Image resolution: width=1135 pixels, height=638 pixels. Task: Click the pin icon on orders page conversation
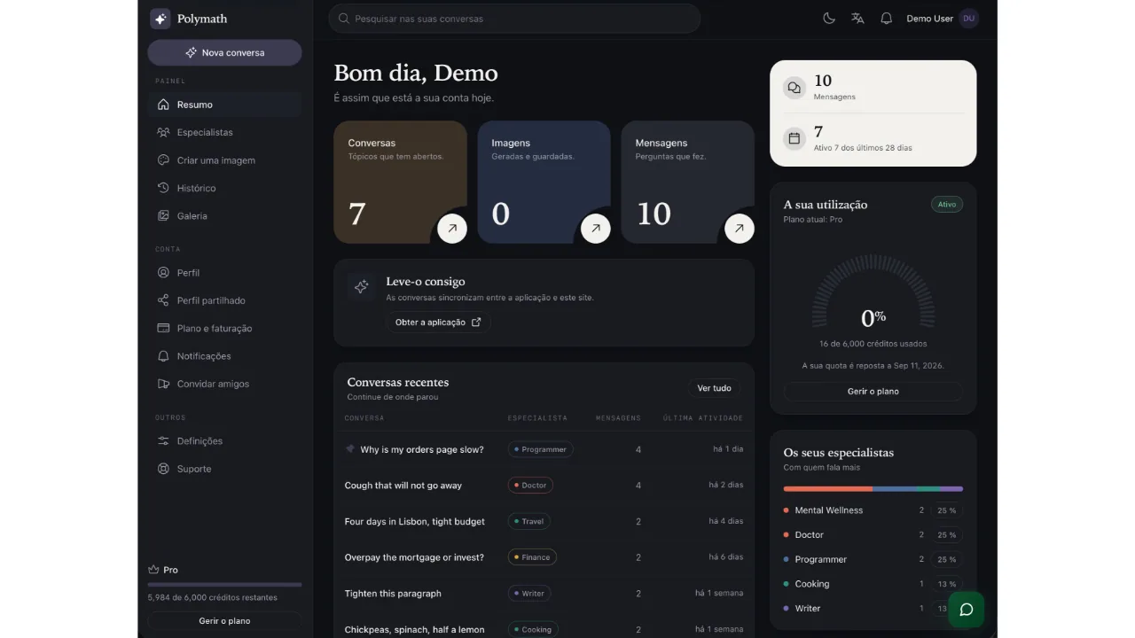[x=350, y=449]
